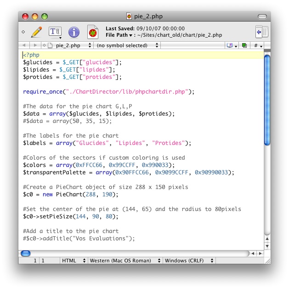This screenshot has height=289, width=289.
Task: Open the no symbol selected popup
Action: (x=127, y=45)
